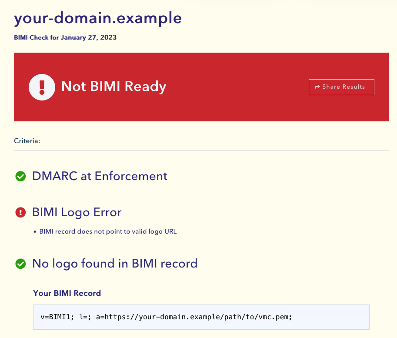Click the Your BIMI Record heading

tap(67, 293)
